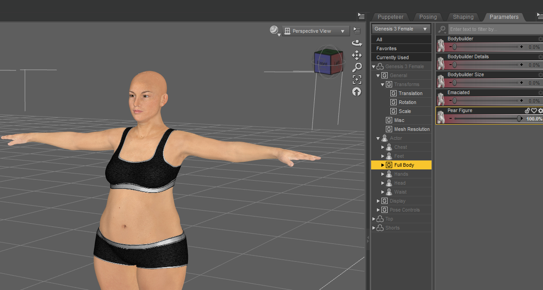This screenshot has height=290, width=543.
Task: Click the view orientation cube
Action: (328, 62)
